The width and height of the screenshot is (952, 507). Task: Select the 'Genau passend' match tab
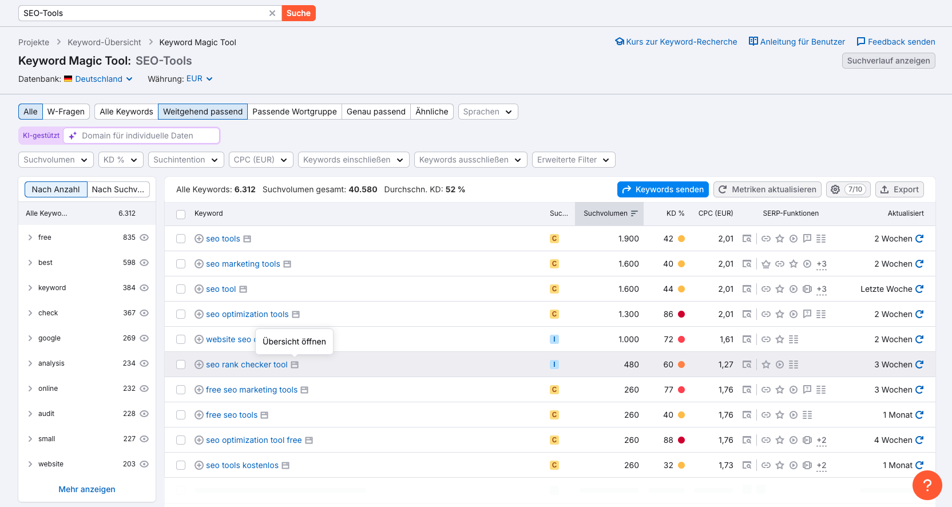tap(376, 112)
